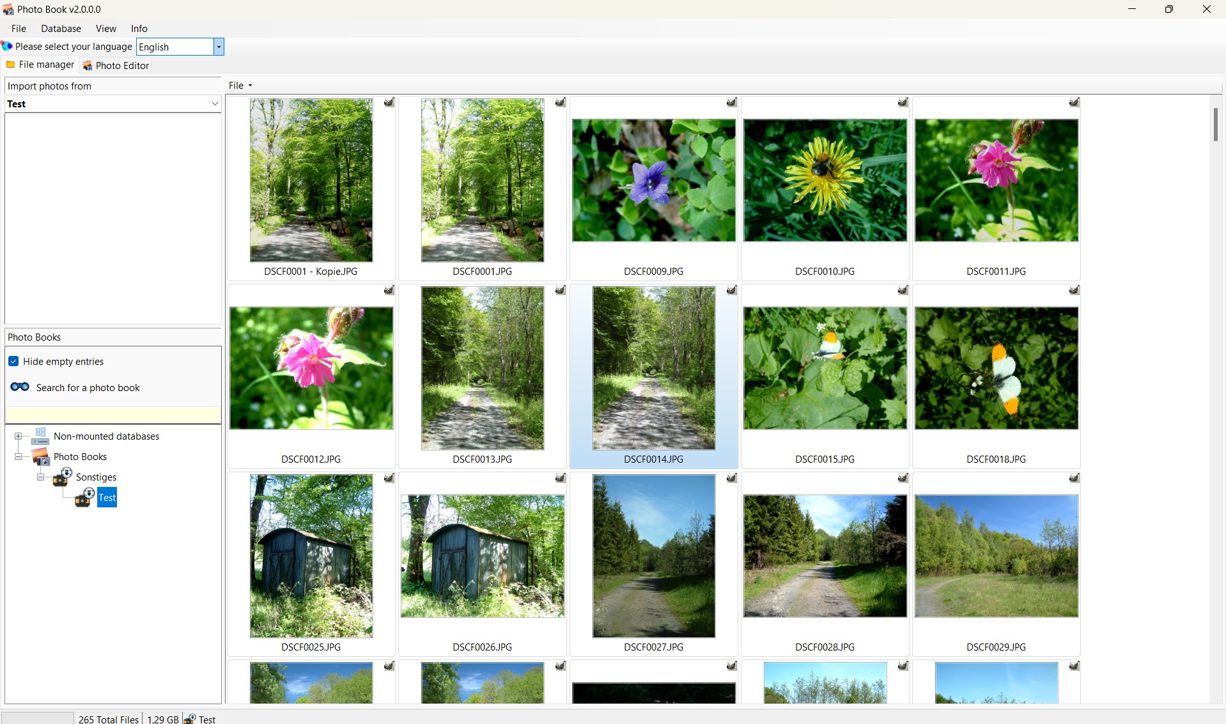Click the status bar Test book icon
This screenshot has height=724, width=1226.
point(190,719)
